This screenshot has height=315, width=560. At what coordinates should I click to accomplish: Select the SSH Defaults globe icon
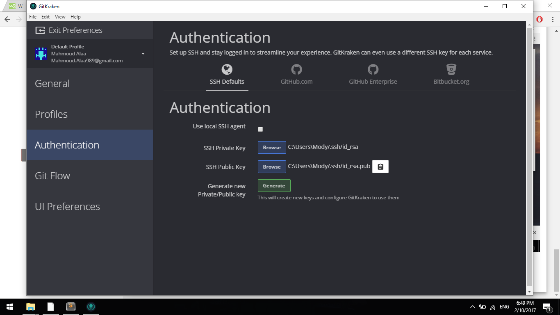pyautogui.click(x=227, y=69)
